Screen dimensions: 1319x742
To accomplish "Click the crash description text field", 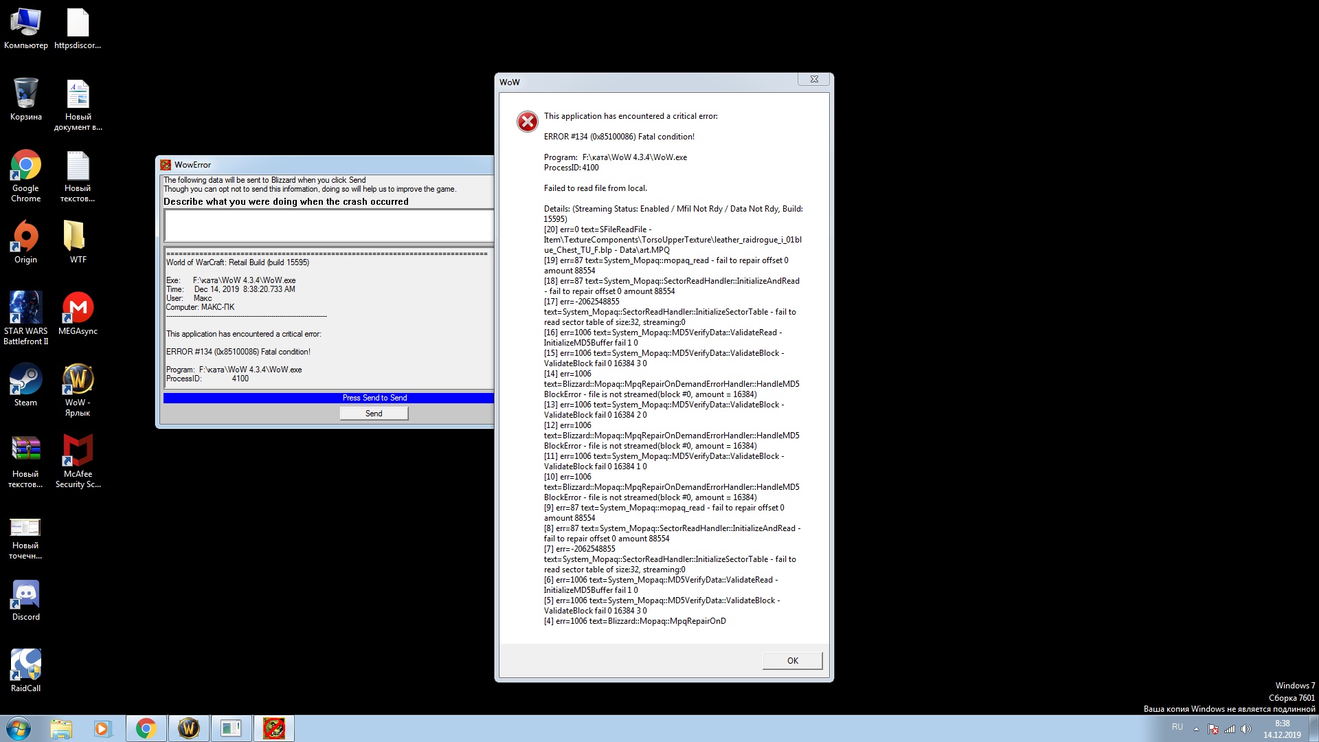I will click(328, 225).
